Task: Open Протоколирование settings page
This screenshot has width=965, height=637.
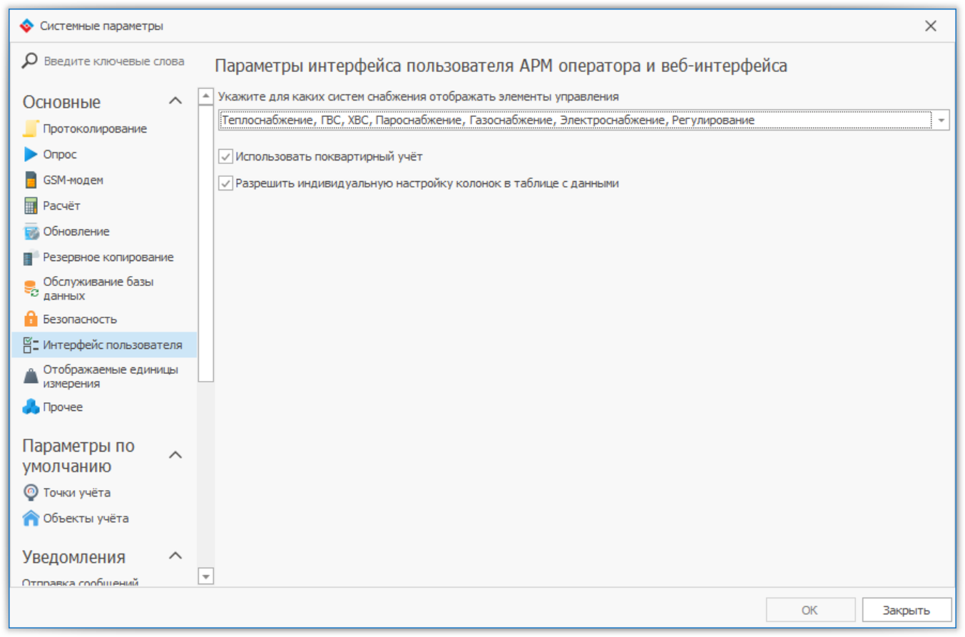Action: point(95,129)
